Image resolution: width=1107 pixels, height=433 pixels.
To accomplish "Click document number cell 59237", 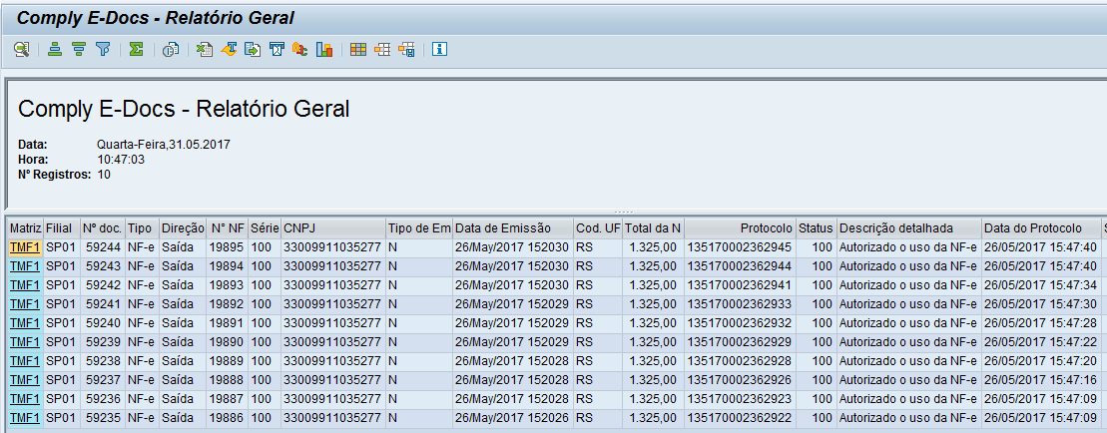I will [x=103, y=380].
